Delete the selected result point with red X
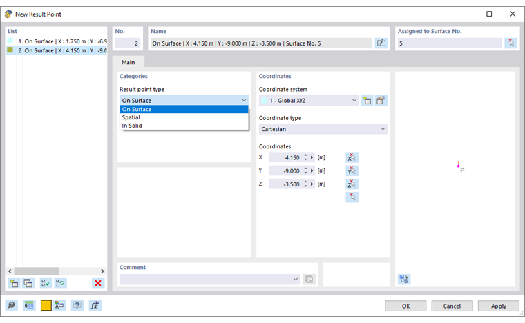Image resolution: width=525 pixels, height=323 pixels. point(98,283)
